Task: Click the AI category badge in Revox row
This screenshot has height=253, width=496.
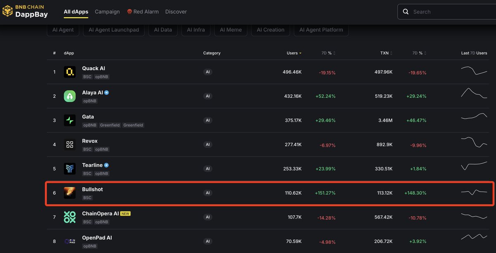Action: click(208, 145)
